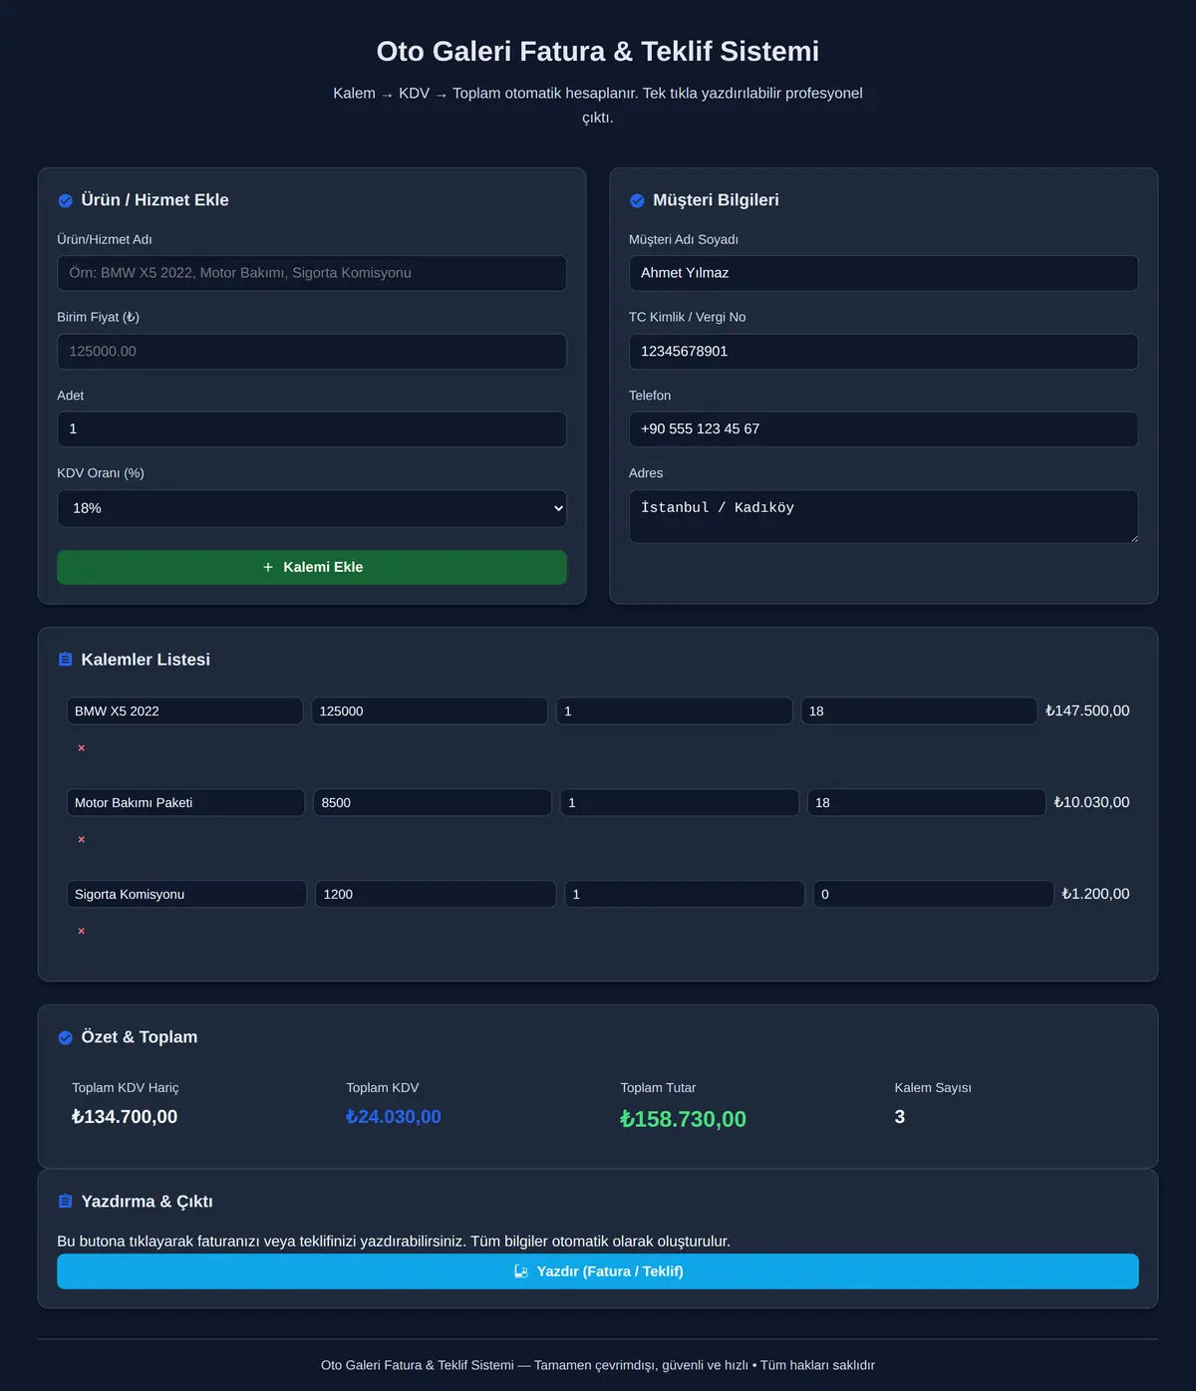Edit the quantity field in the BMW X5 row

[674, 710]
